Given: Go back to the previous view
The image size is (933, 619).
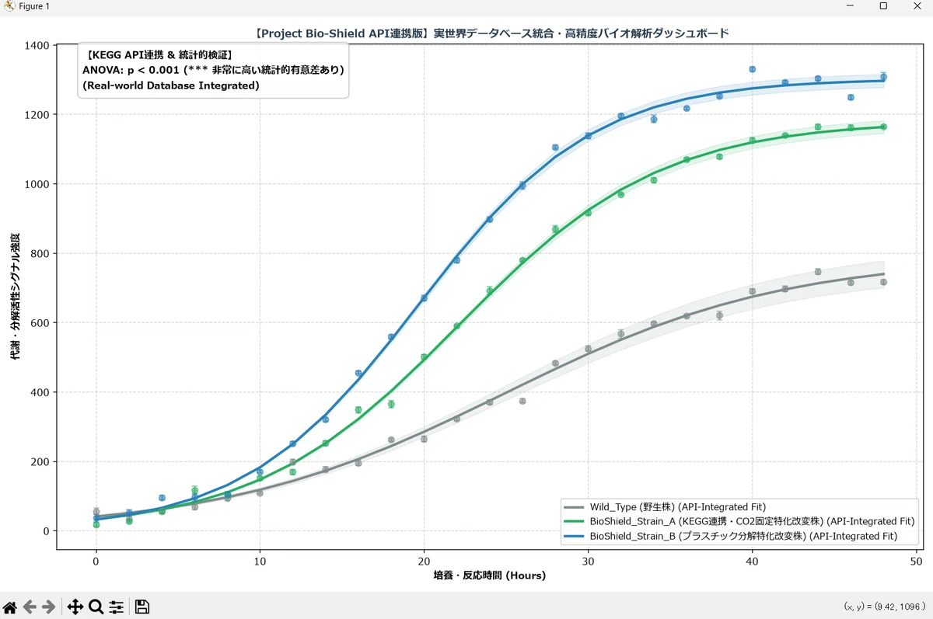Looking at the screenshot, I should coord(30,607).
